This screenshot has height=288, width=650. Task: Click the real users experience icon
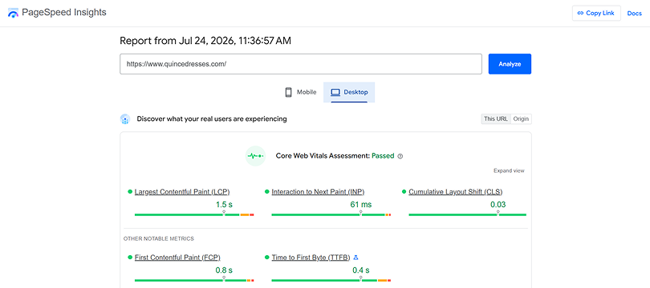(x=125, y=119)
